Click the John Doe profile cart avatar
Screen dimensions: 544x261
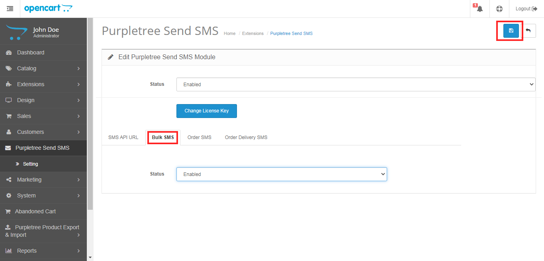17,33
